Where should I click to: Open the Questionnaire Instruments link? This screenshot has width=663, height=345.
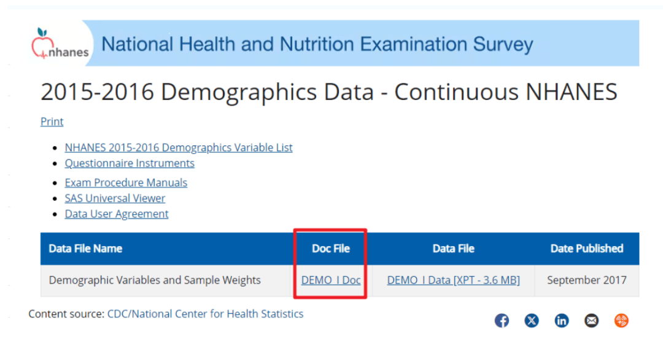130,163
